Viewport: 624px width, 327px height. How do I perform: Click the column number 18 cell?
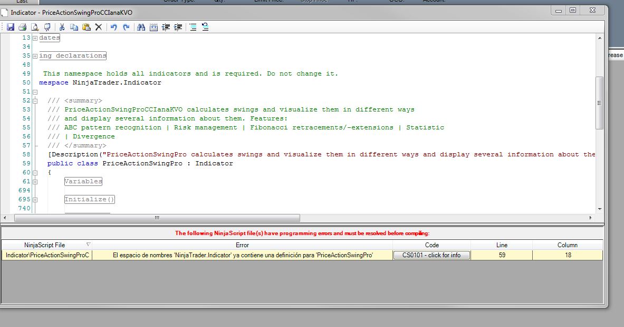pos(568,255)
